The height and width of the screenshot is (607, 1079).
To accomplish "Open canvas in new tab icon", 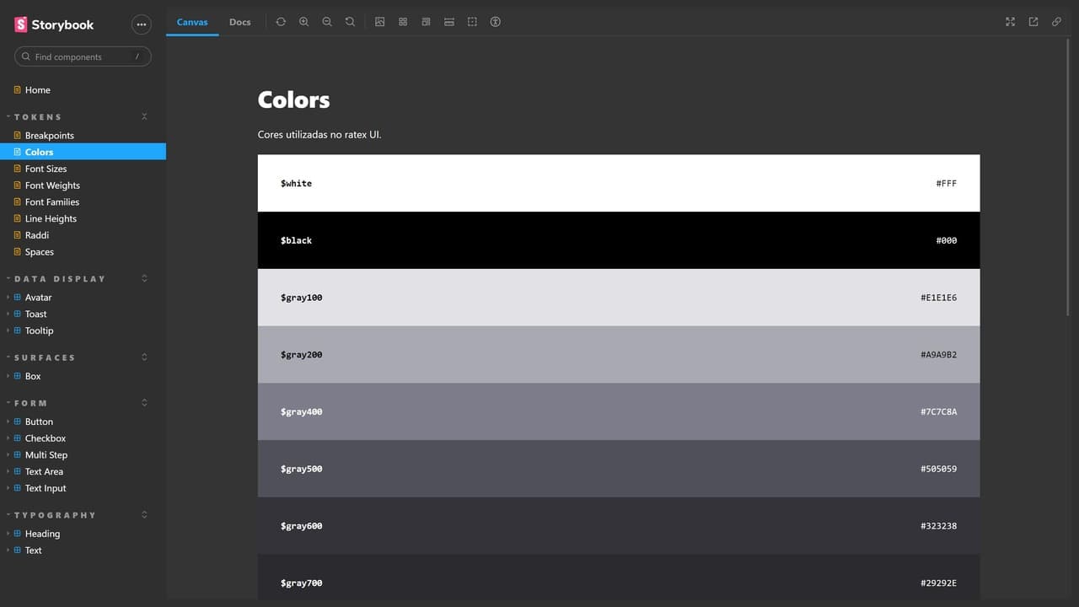I will [1033, 22].
